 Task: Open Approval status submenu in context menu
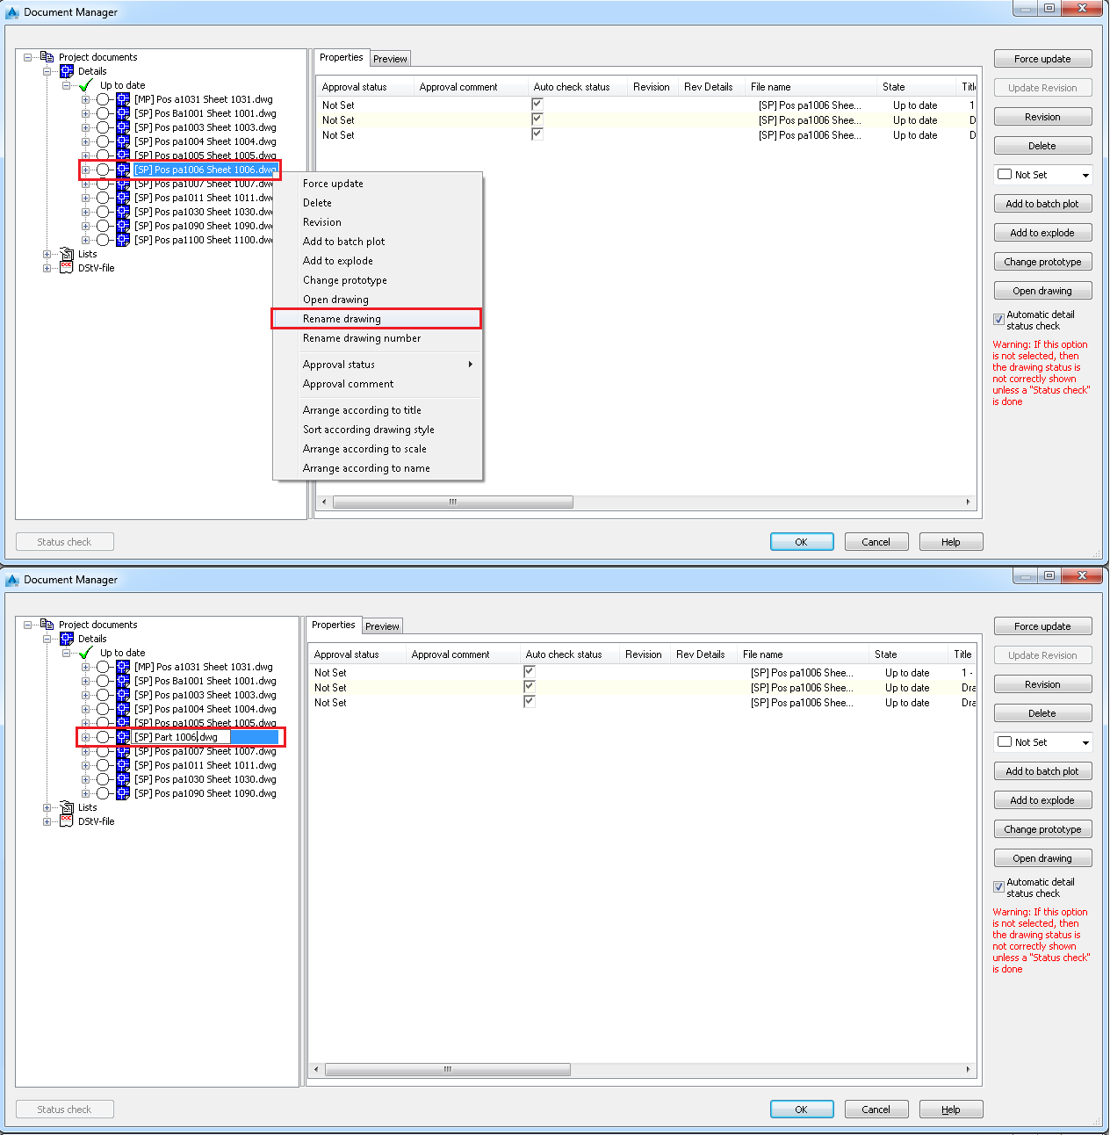[377, 365]
